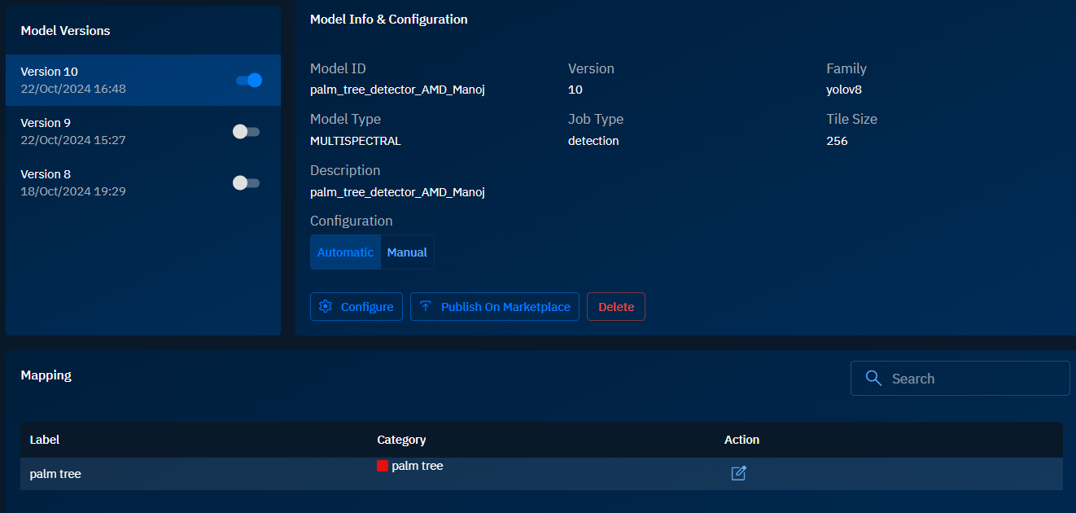The width and height of the screenshot is (1076, 513).
Task: Click the gear icon on the Configure button
Action: (x=326, y=307)
